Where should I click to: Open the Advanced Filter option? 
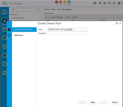pyautogui.click(x=57, y=17)
